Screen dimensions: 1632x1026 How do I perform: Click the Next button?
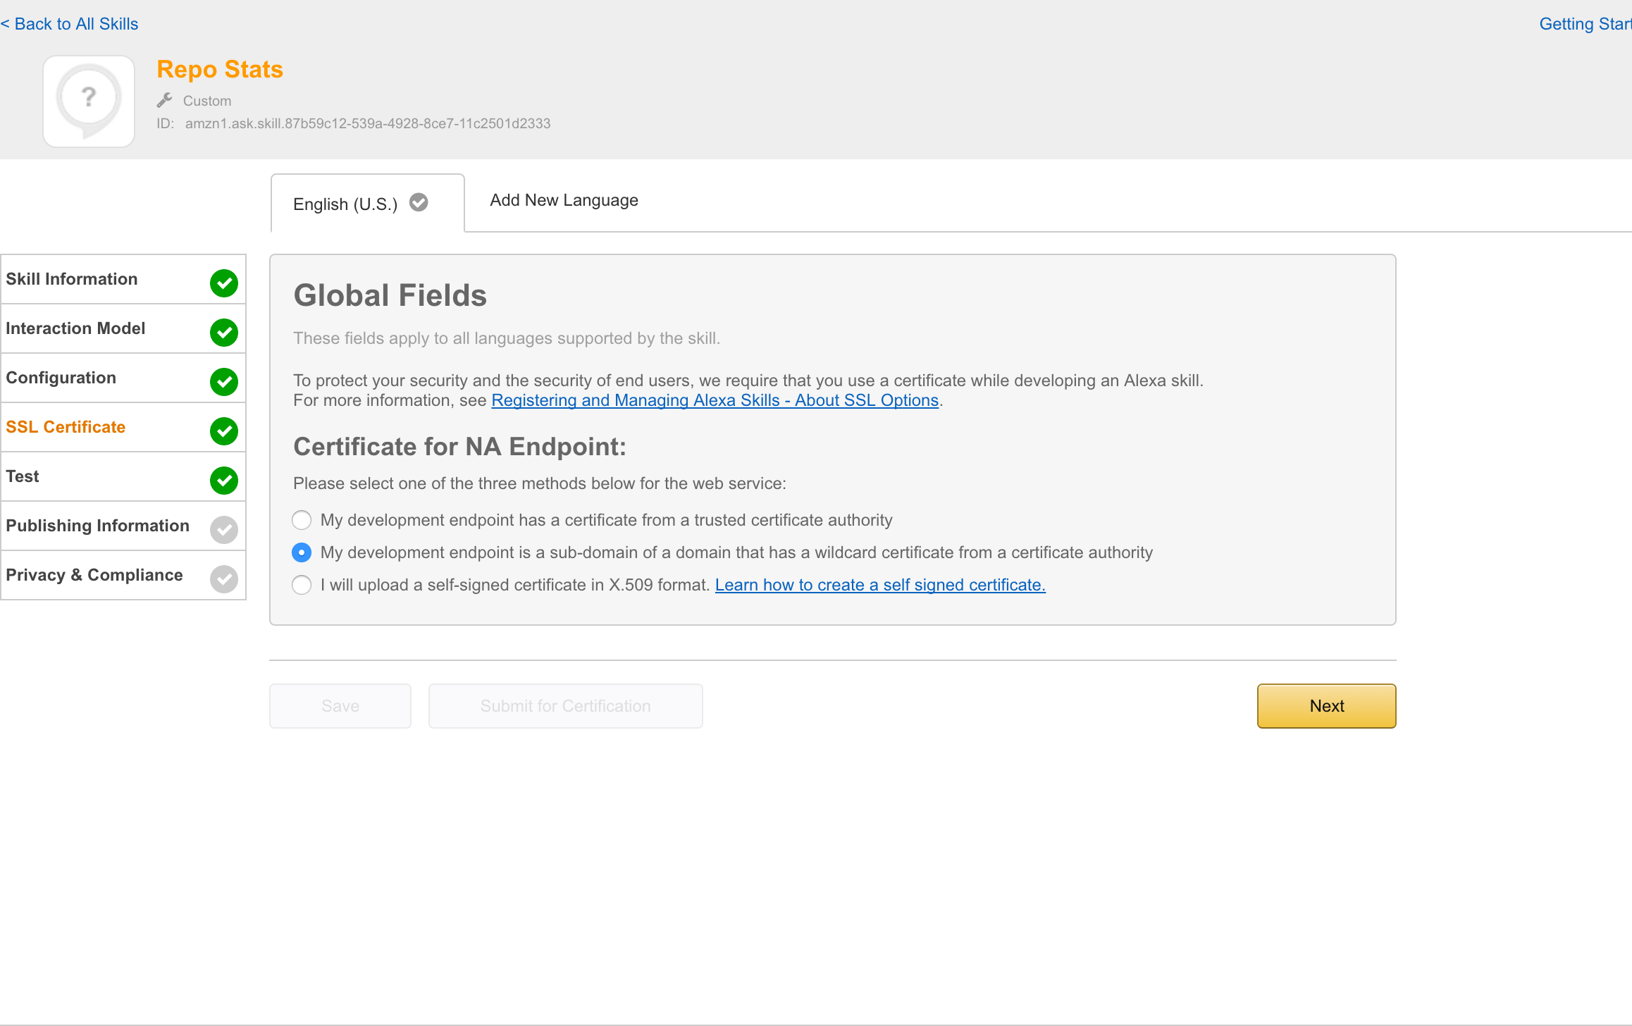[1326, 705]
